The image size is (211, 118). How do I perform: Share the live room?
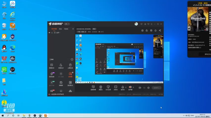point(160,30)
